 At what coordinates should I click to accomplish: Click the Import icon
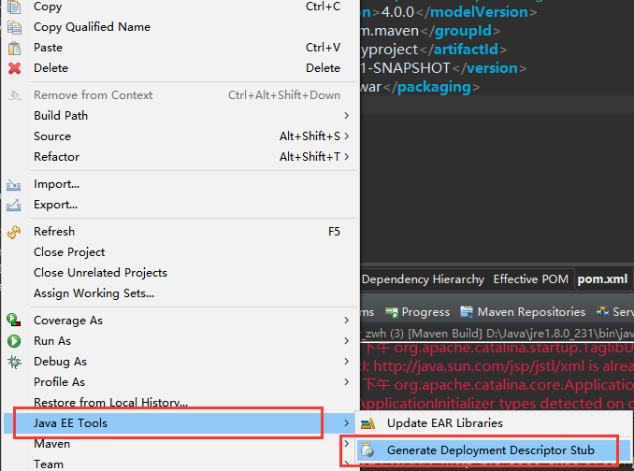click(13, 185)
